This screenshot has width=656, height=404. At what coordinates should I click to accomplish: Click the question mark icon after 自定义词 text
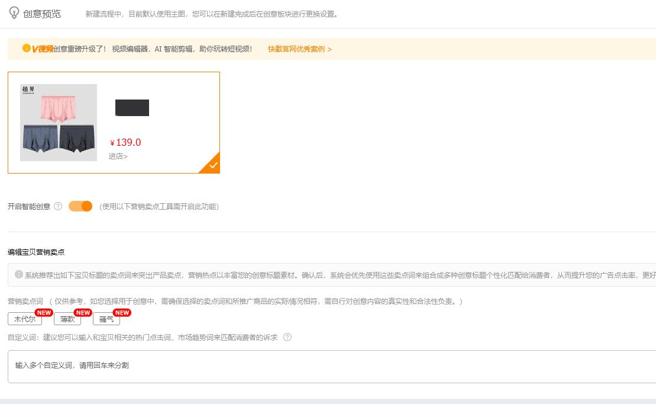click(x=287, y=338)
